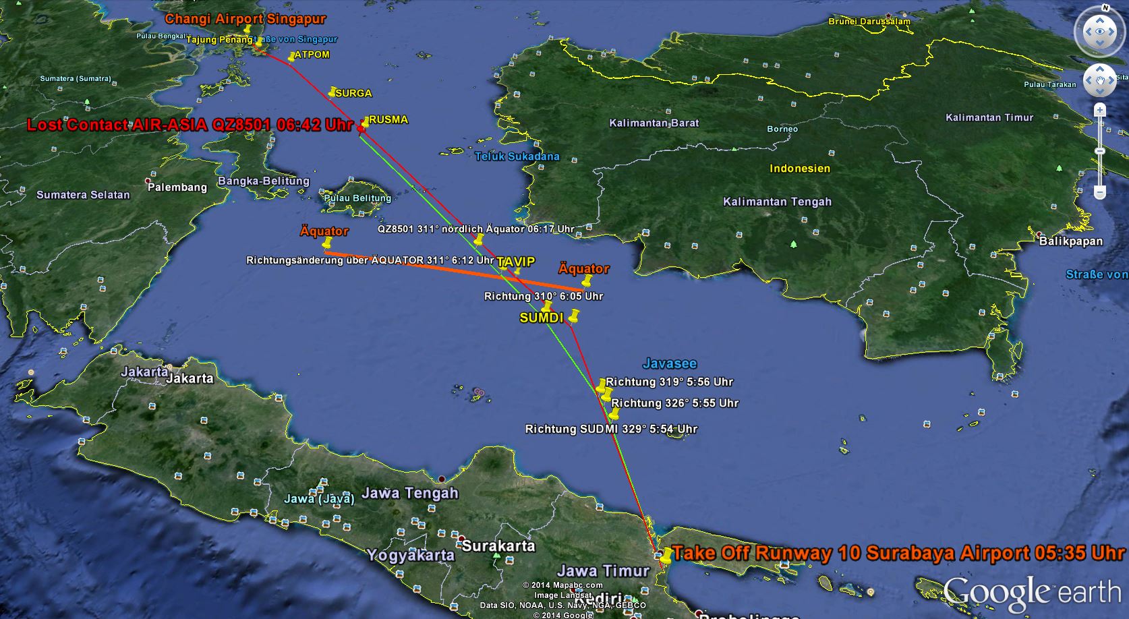
Task: Click the Kalimantan Barat label
Action: coord(654,123)
